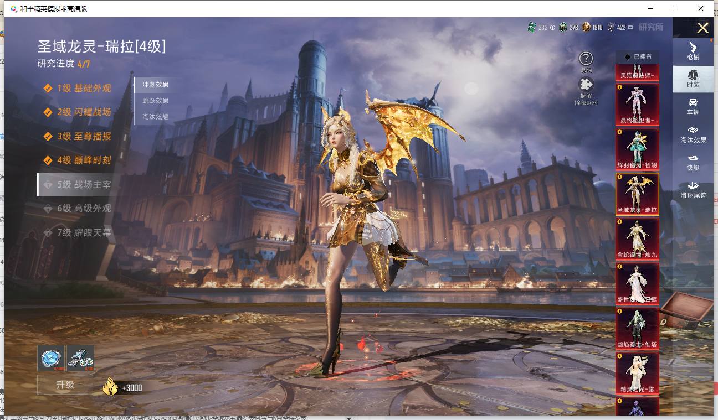Select the 幽焰骑士-维塔 outfit thumbnail
Viewport: 718px width, 420px height.
638,328
